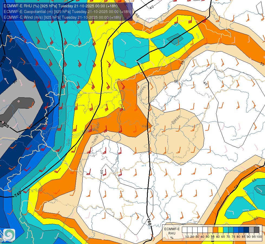265x244 pixels.
Task: Click the Békés county label
Action: 176,120
